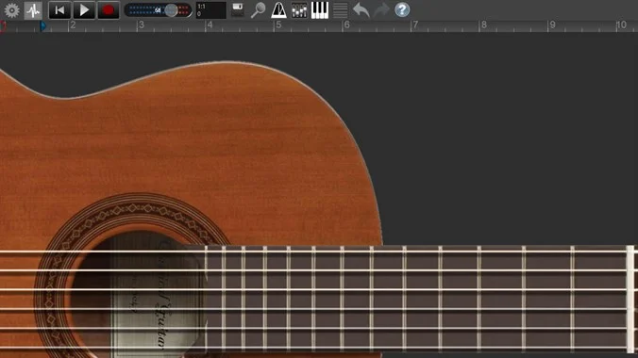
Task: Select the magnifier zoom tool
Action: point(258,10)
